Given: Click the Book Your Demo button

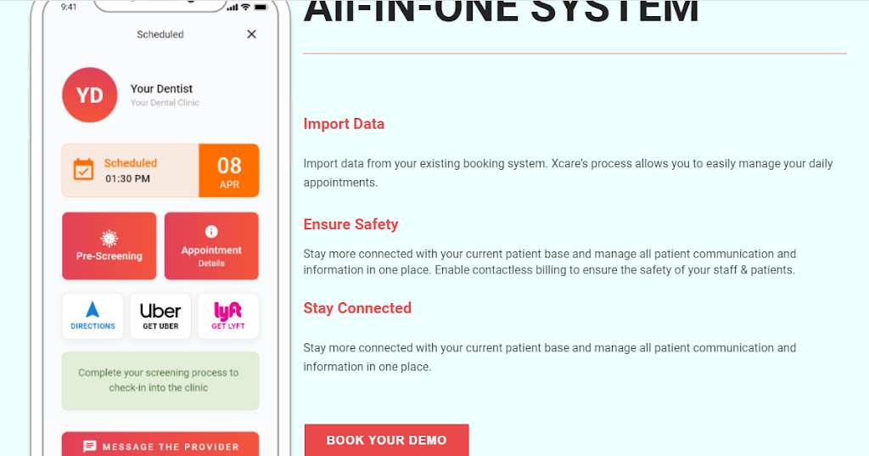Looking at the screenshot, I should point(386,440).
